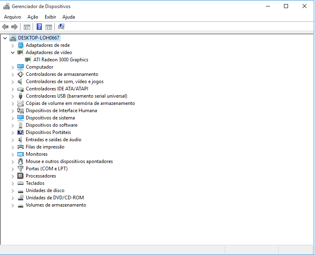The height and width of the screenshot is (255, 315).
Task: Click the Controladores USB plug icon
Action: pos(21,96)
